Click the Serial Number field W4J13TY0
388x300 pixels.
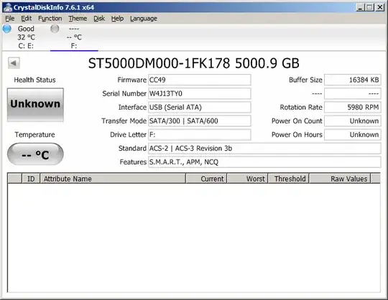coord(200,93)
